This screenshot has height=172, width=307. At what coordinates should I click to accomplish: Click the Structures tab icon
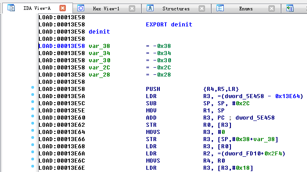tap(150, 8)
